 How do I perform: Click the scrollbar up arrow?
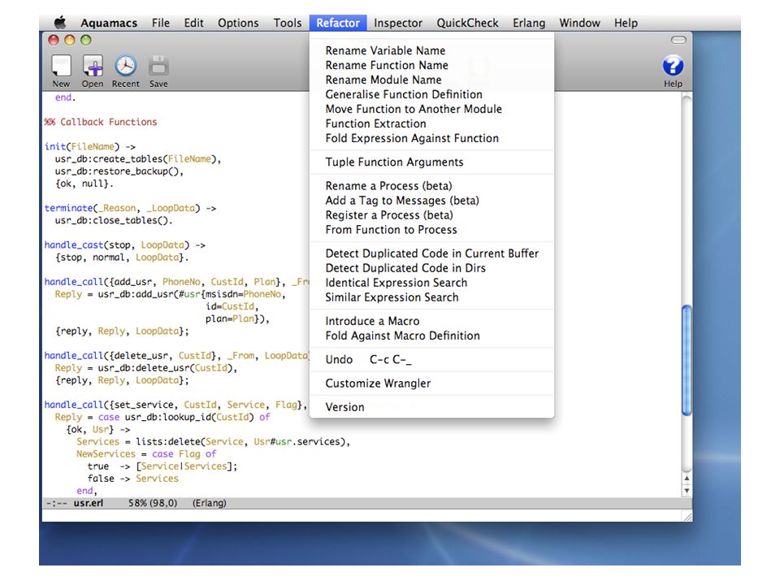687,478
